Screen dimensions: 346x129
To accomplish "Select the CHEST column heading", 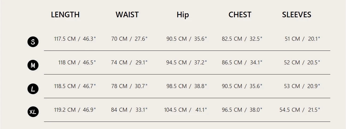I will [240, 15].
